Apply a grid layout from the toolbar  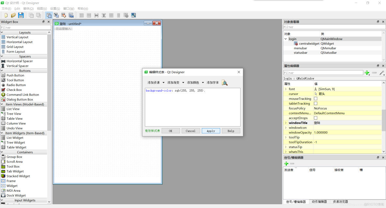[111, 15]
